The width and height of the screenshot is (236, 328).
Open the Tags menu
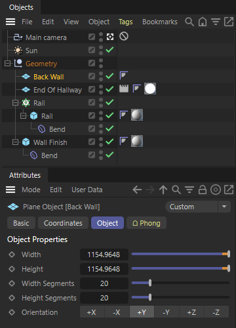[x=126, y=22]
